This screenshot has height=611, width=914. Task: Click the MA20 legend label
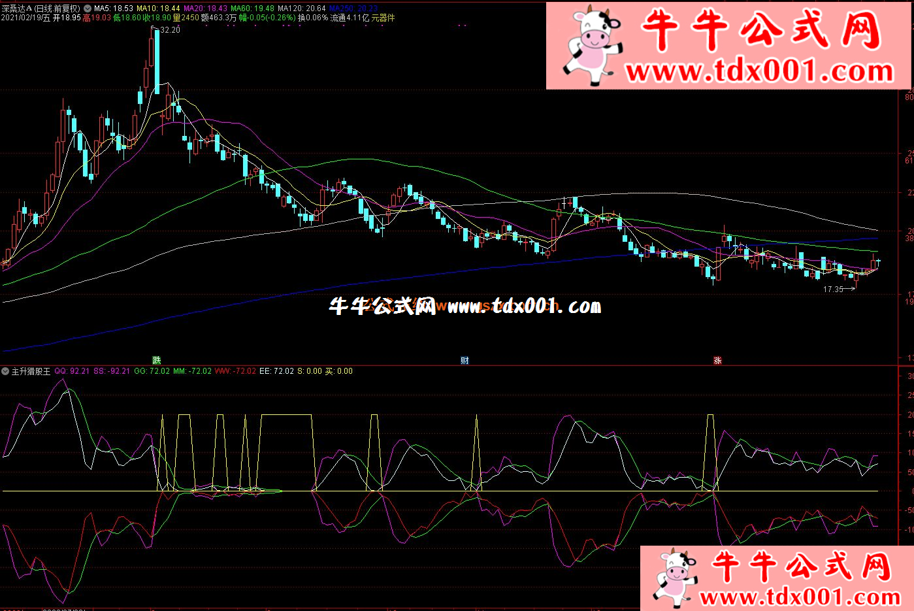pos(205,8)
